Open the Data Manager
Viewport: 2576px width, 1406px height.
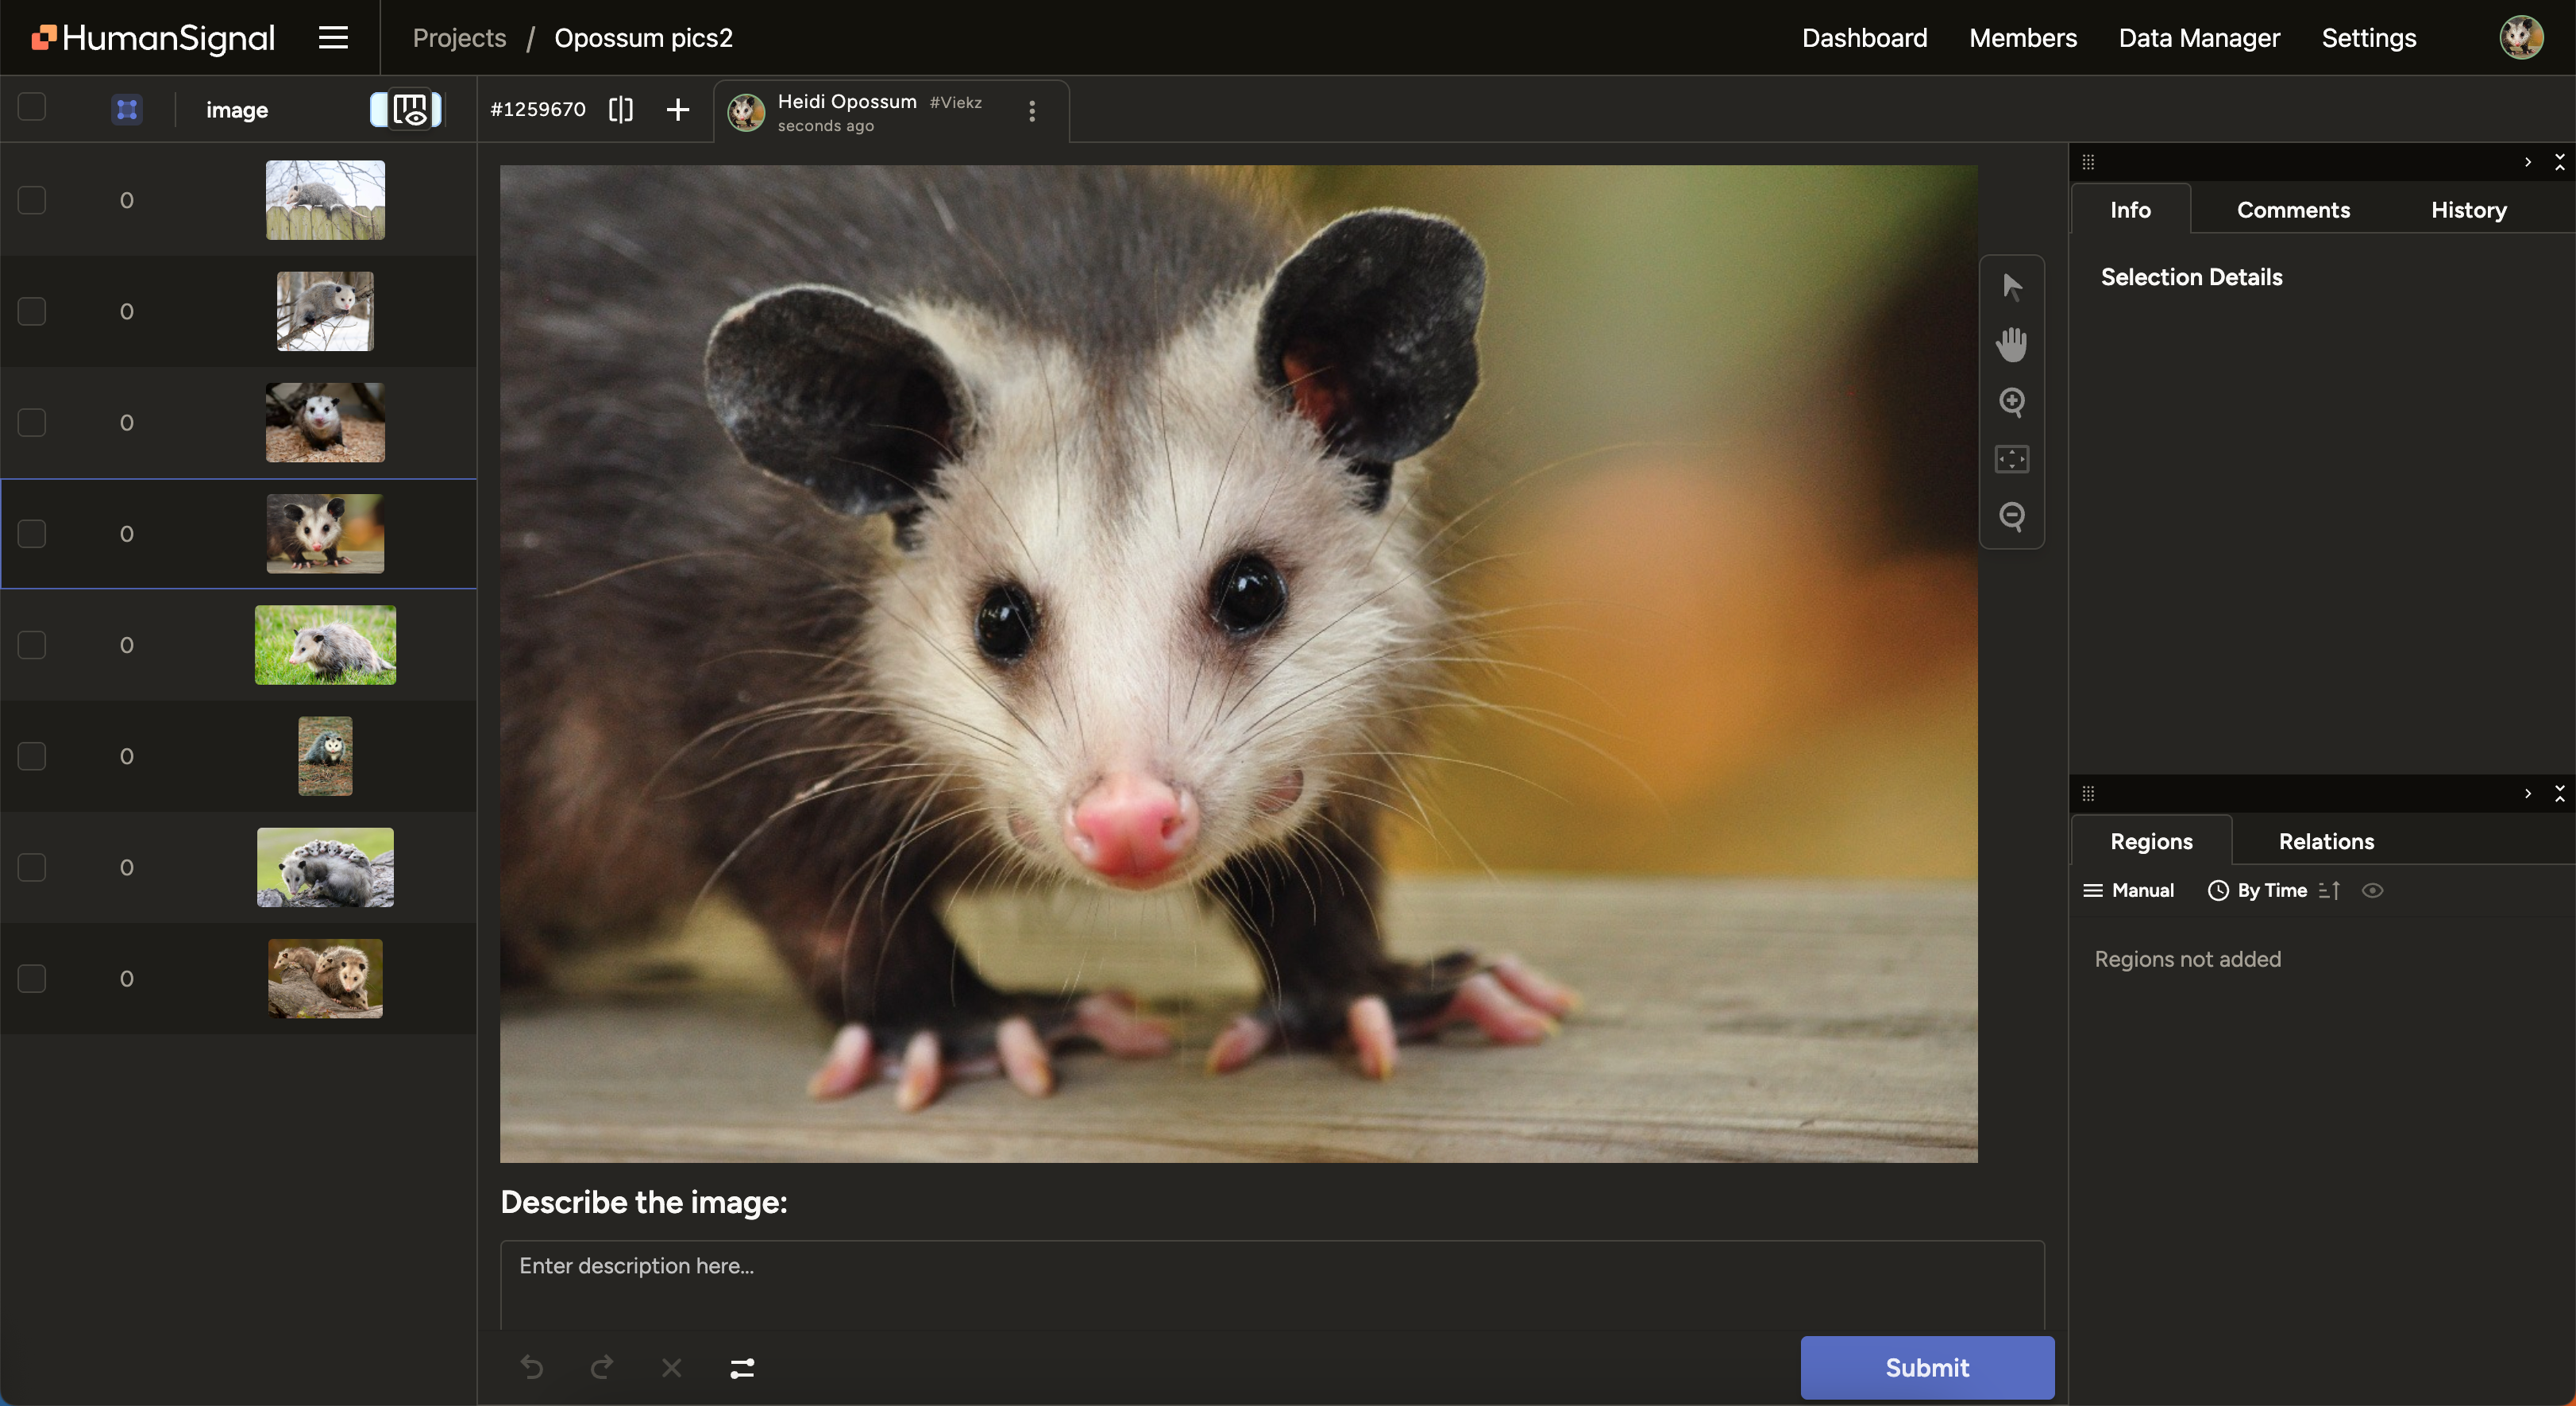tap(2198, 37)
